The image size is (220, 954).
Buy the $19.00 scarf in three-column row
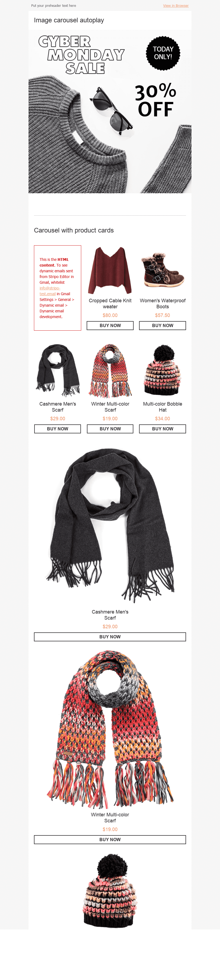[x=110, y=429]
